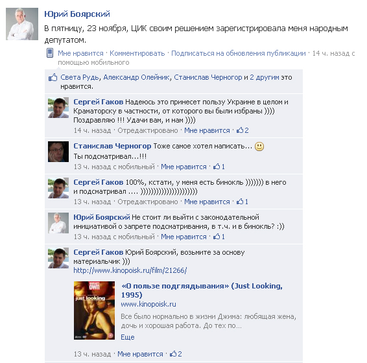Expand link description with "Еще"
Viewport: 367px width, 363px height.
(x=128, y=337)
